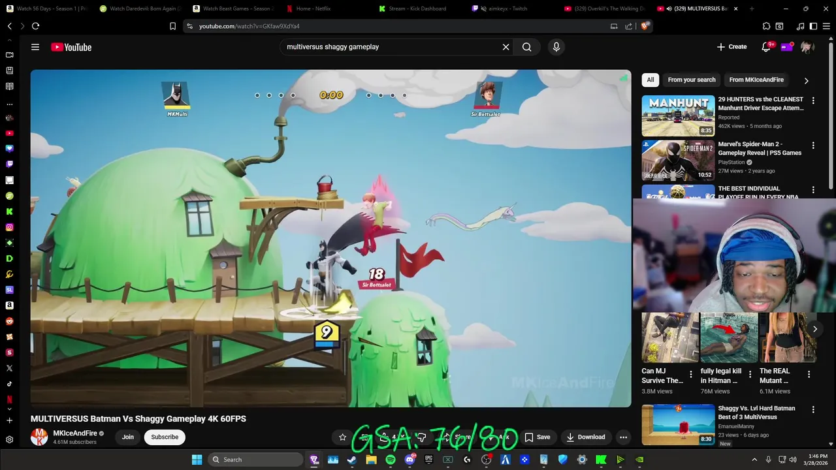Viewport: 836px width, 470px height.
Task: Open options for Can MJ Survive short
Action: (691, 375)
